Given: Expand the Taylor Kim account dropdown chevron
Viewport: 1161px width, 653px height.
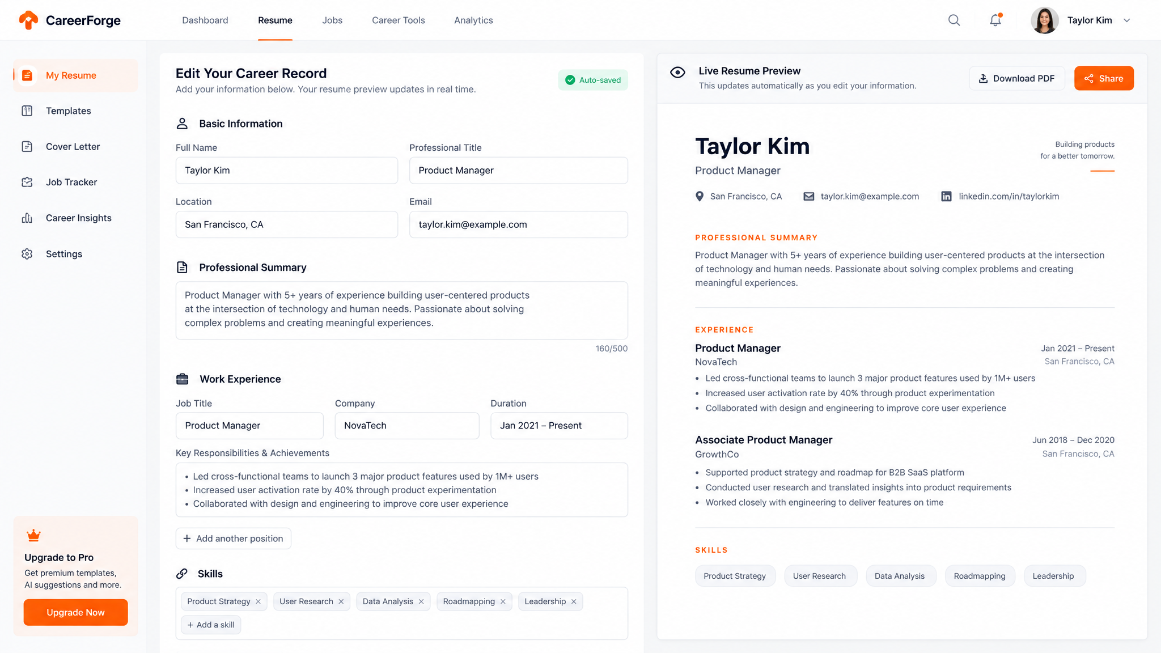Looking at the screenshot, I should [1127, 20].
